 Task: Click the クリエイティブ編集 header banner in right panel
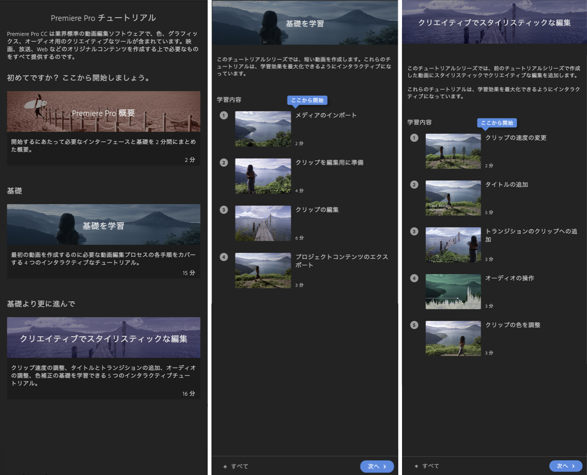[x=495, y=22]
